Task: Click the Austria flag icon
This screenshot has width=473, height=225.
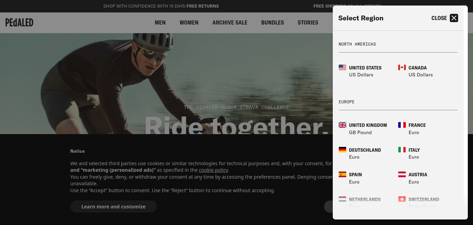Action: 402,174
